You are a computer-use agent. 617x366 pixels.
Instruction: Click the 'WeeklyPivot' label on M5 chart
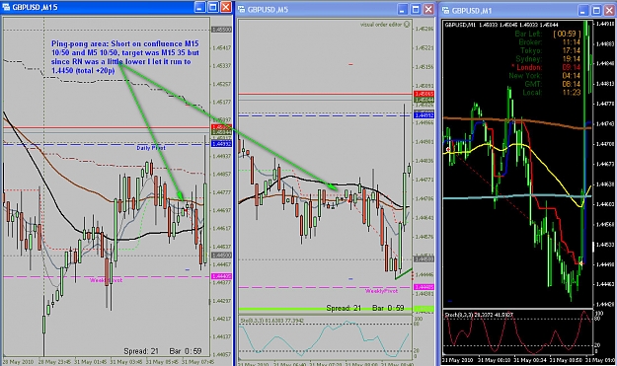tap(381, 291)
